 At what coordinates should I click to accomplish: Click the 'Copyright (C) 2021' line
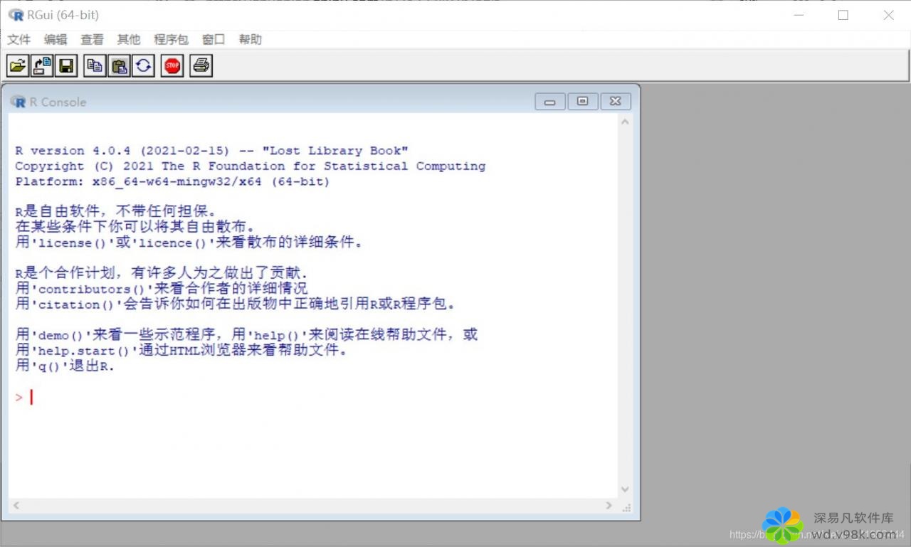tap(251, 166)
